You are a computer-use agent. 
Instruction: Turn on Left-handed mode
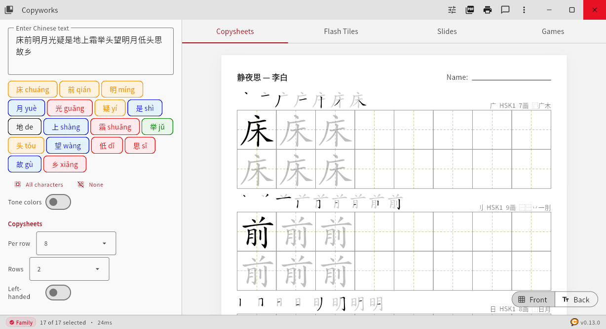[x=58, y=292]
